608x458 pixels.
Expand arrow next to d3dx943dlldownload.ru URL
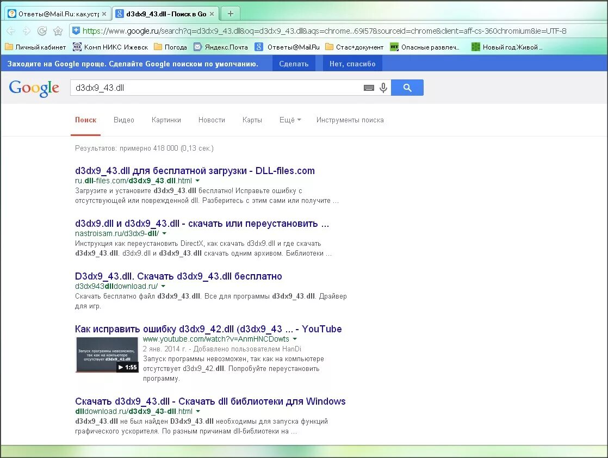coord(163,286)
